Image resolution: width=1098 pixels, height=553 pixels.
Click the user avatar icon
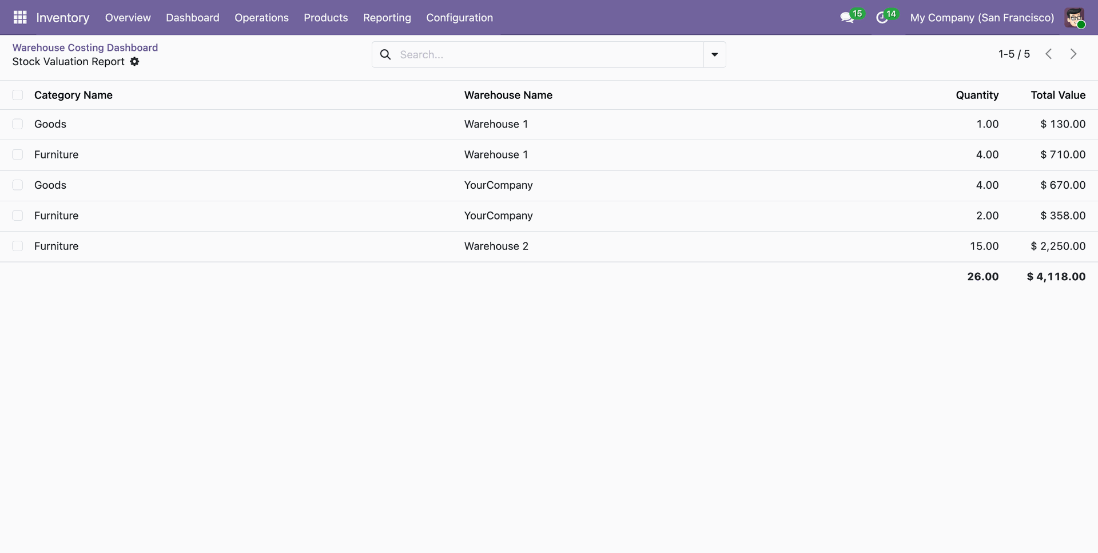click(x=1075, y=18)
